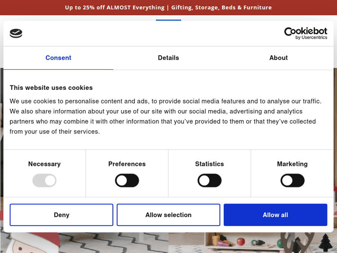This screenshot has height=253, width=337.
Task: Click the "This website uses cookies" heading
Action: [51, 88]
